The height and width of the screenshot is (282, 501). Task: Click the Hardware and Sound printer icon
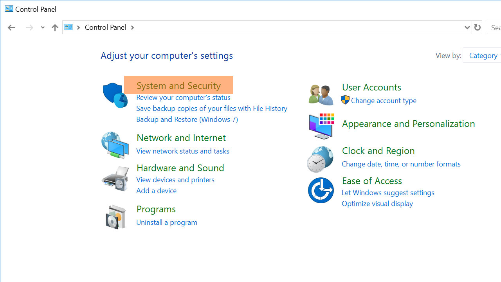tap(115, 179)
